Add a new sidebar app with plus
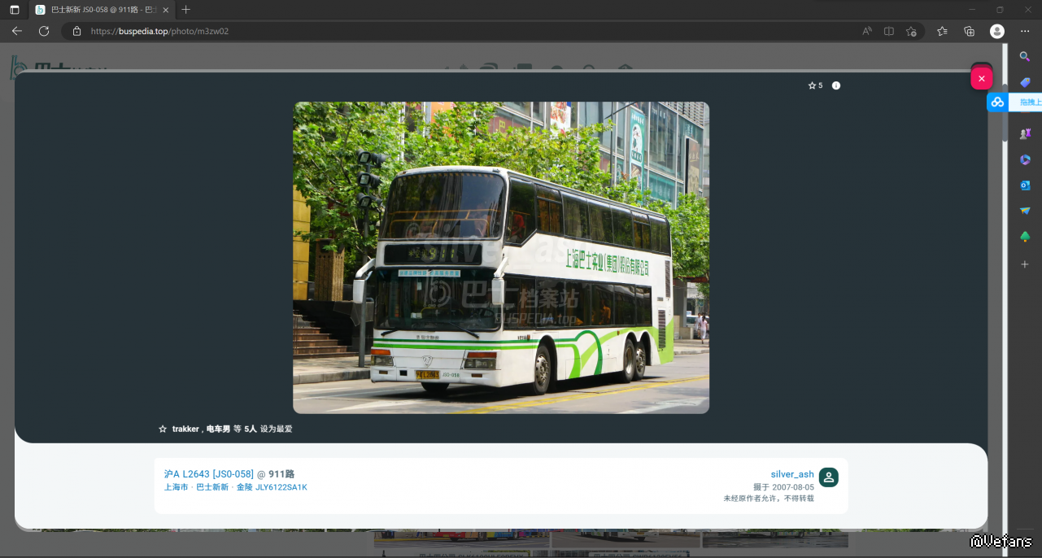The height and width of the screenshot is (558, 1042). [1025, 264]
